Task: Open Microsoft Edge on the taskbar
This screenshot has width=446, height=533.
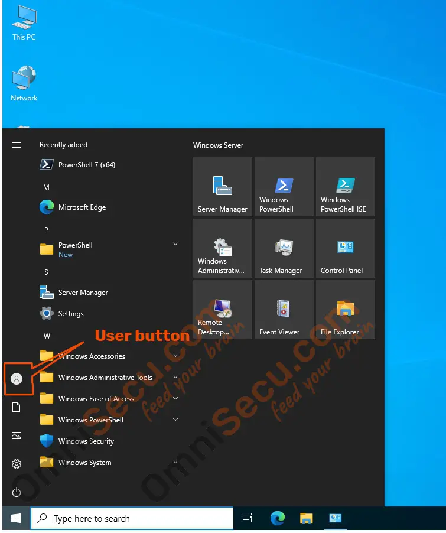Action: (278, 518)
